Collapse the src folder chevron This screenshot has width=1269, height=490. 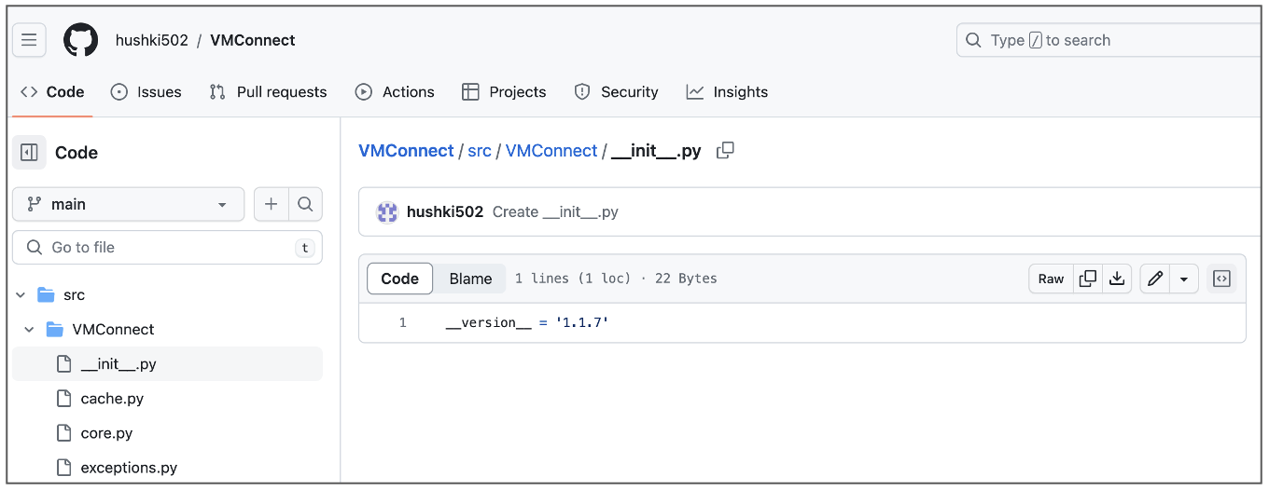(21, 294)
